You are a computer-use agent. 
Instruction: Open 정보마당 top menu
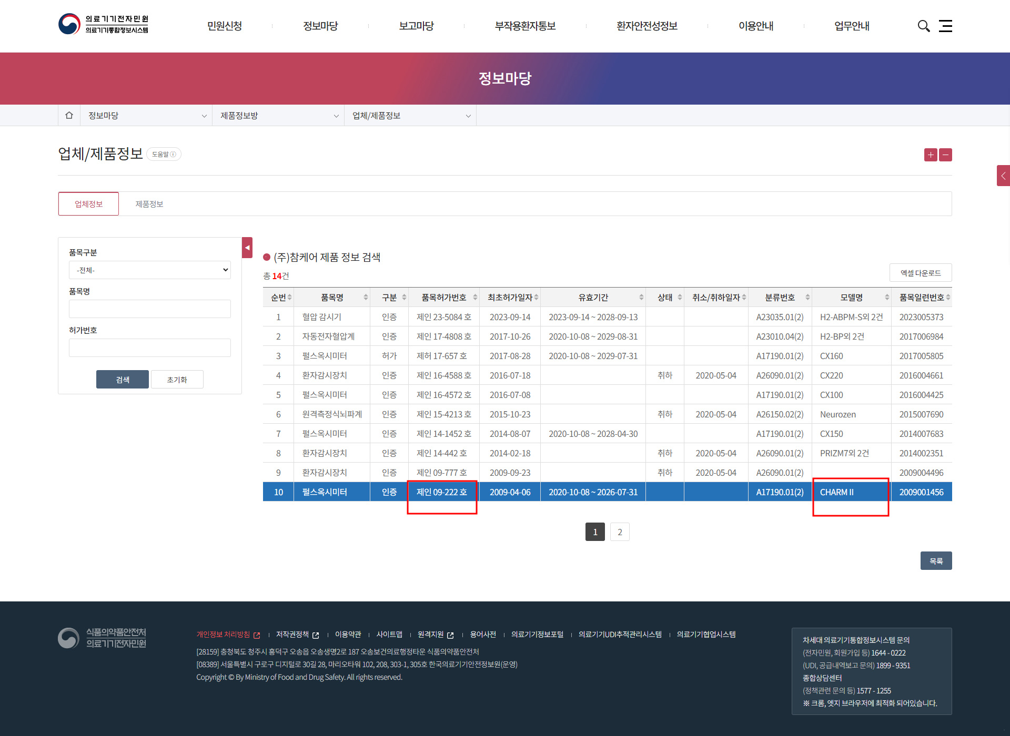tap(320, 26)
